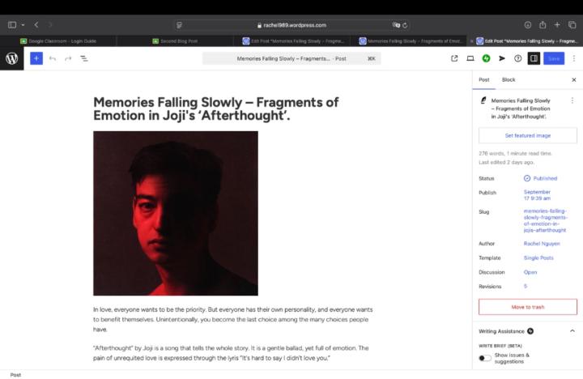
Task: Undo the last edit
Action: click(53, 58)
